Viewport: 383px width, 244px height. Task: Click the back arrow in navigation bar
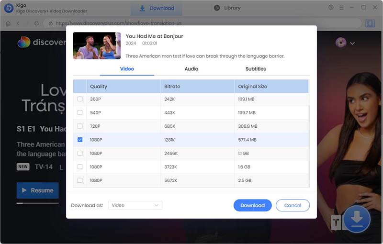(18, 23)
